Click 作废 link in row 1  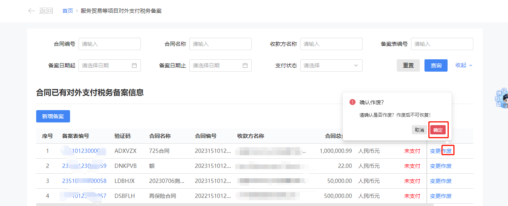click(x=448, y=151)
